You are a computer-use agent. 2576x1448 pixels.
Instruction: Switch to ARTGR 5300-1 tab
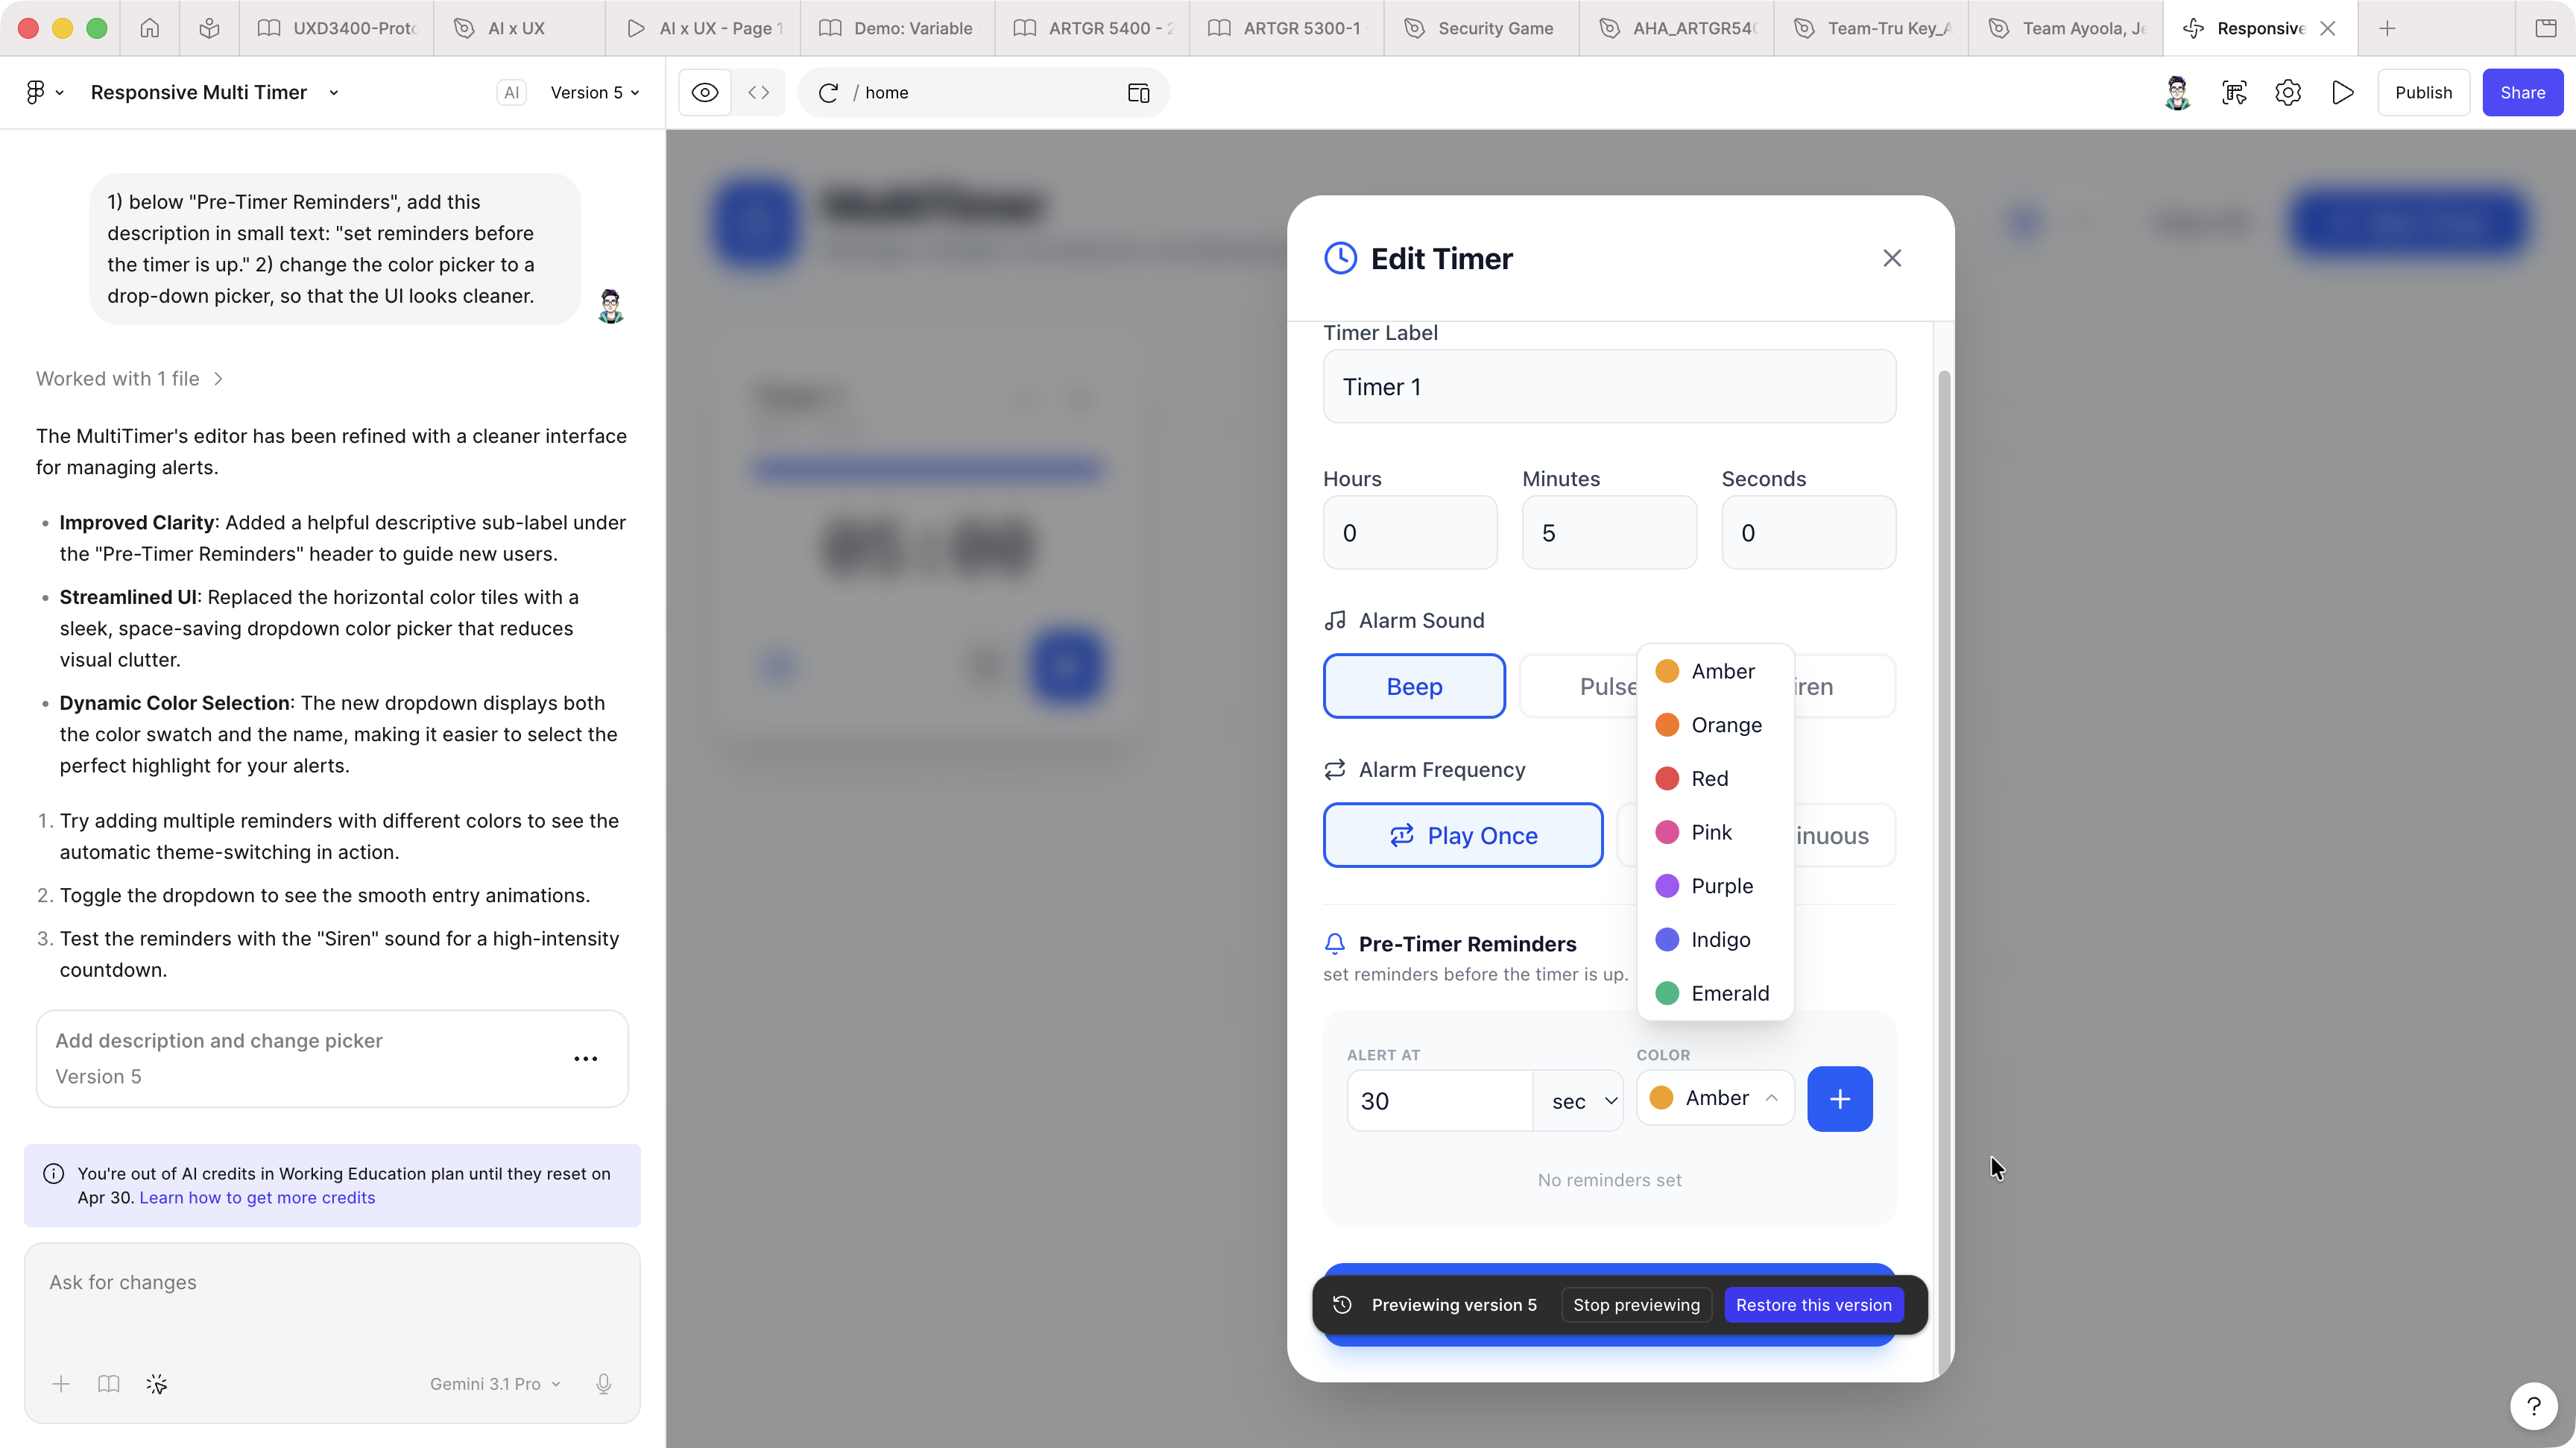tap(1286, 28)
